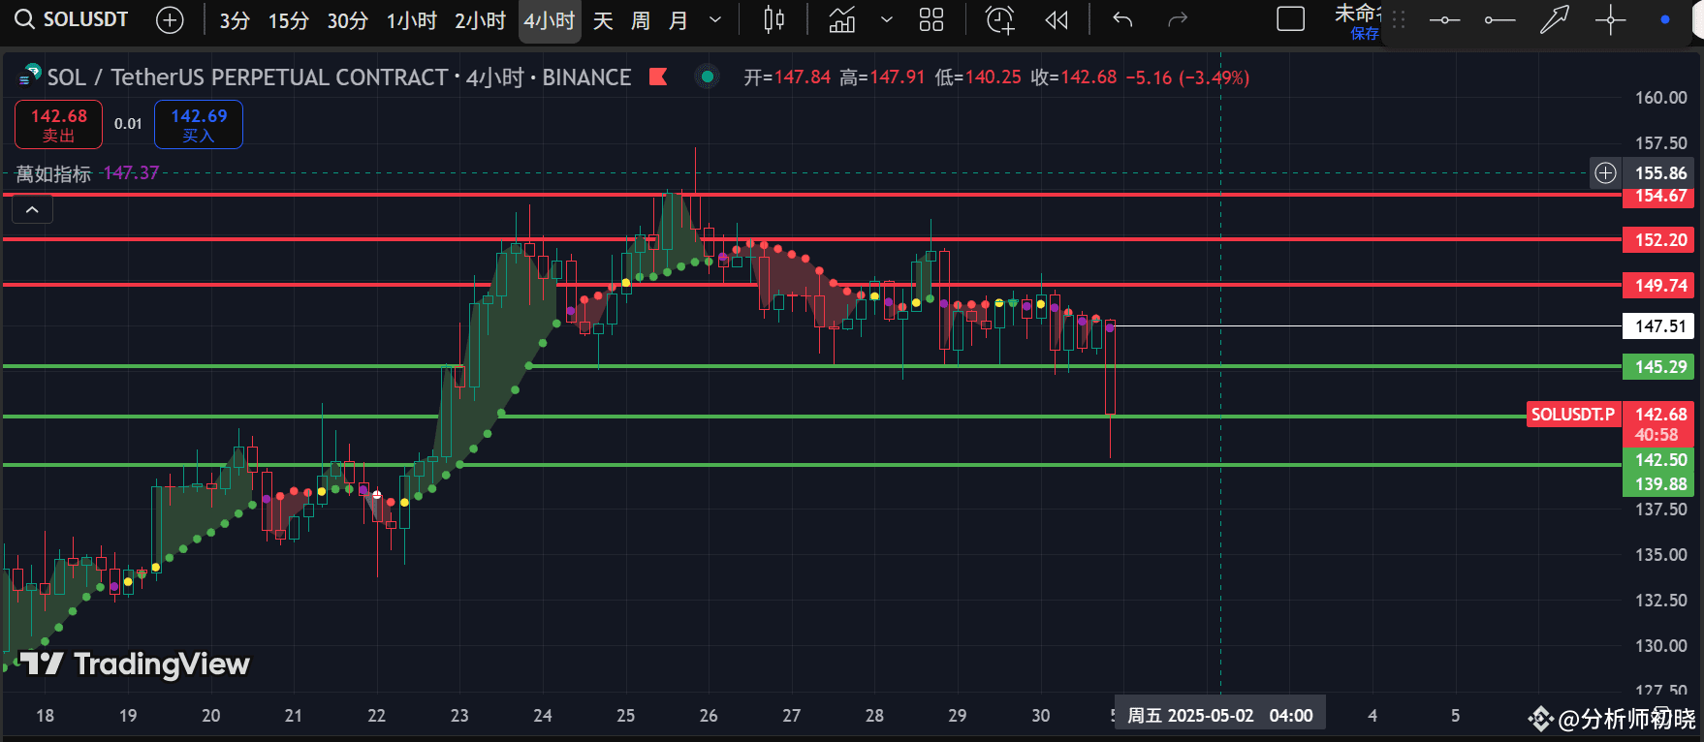The height and width of the screenshot is (742, 1704).
Task: Add a symbol to compare with plus icon
Action: [170, 19]
